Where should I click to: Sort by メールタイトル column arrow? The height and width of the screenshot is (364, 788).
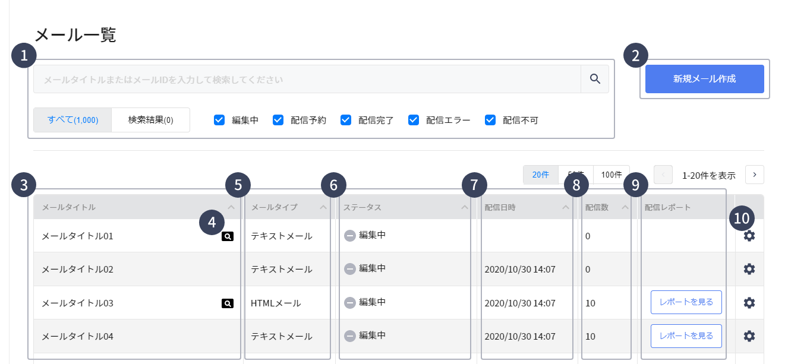click(231, 207)
